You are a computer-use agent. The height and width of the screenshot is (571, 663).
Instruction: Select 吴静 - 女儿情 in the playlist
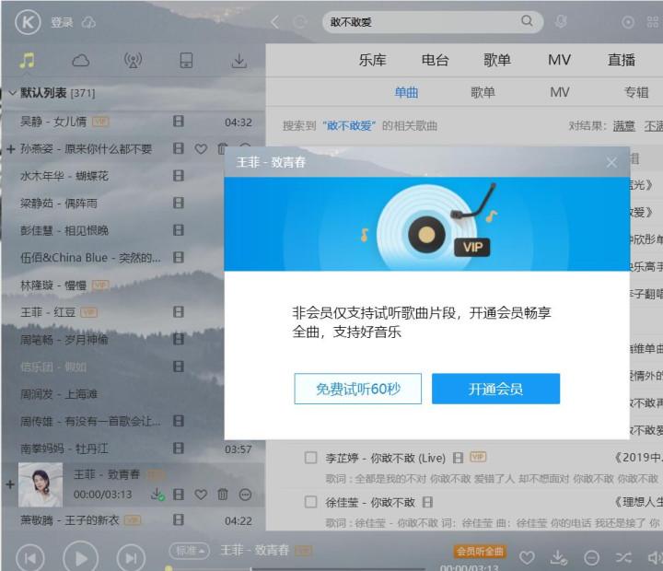134,122
